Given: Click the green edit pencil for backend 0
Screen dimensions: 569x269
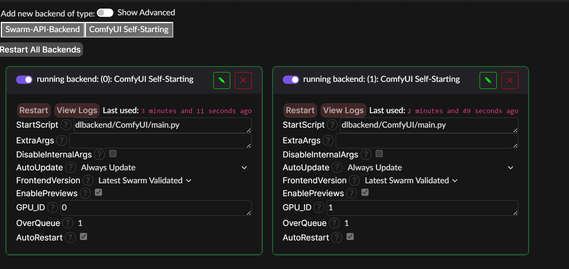Looking at the screenshot, I should pos(222,80).
